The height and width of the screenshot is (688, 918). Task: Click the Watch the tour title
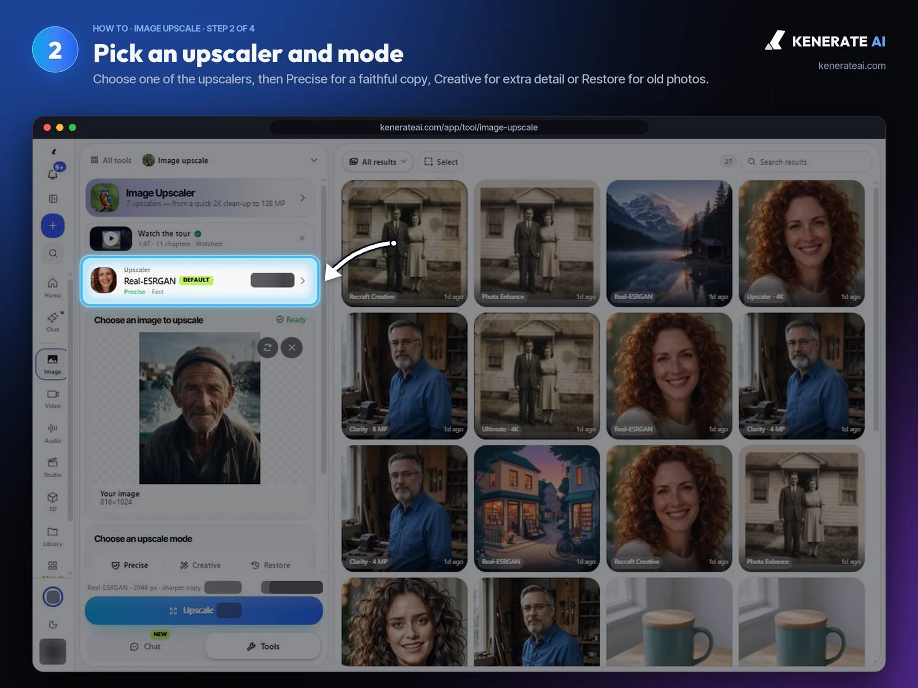164,233
